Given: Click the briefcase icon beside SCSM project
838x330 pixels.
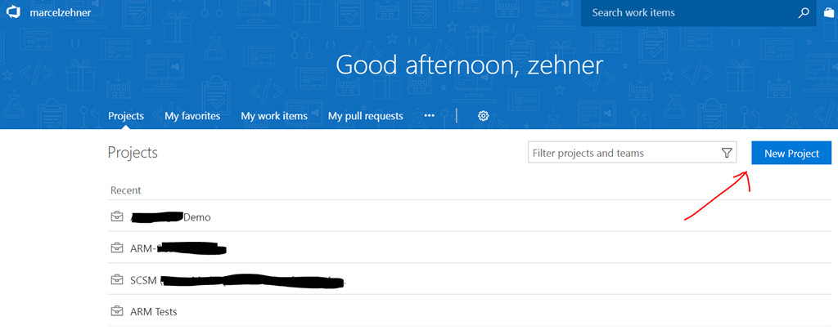Looking at the screenshot, I should (116, 280).
